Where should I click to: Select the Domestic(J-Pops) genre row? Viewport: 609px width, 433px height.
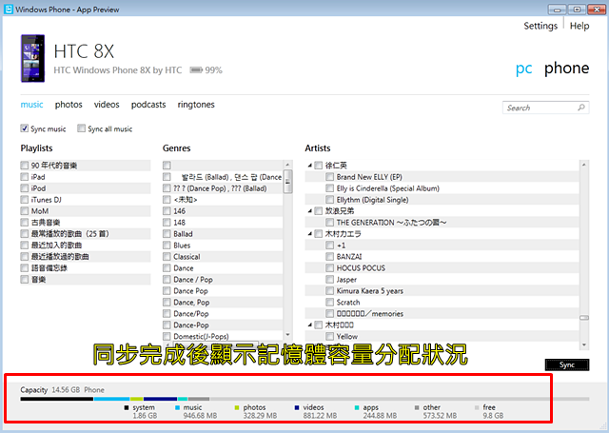coord(223,336)
